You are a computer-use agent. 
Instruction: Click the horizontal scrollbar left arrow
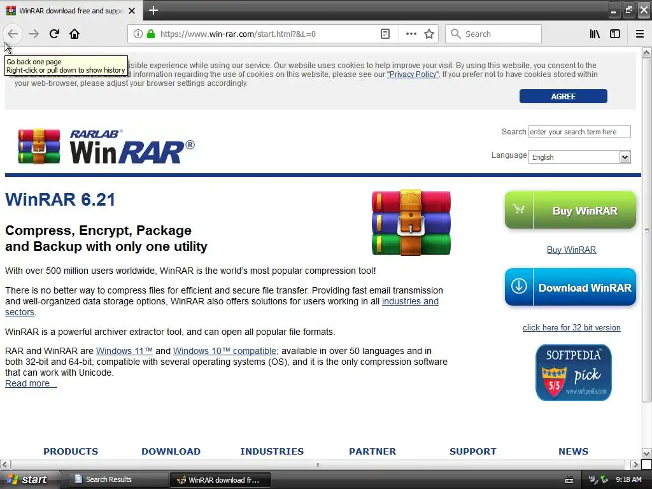[5, 464]
